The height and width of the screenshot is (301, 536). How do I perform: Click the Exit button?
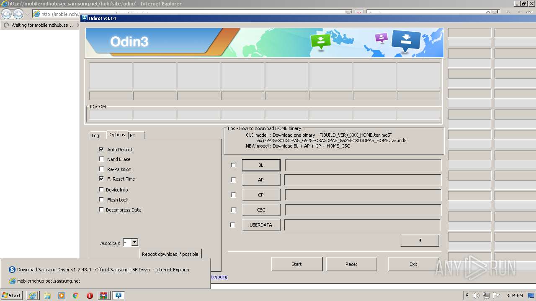pos(413,264)
